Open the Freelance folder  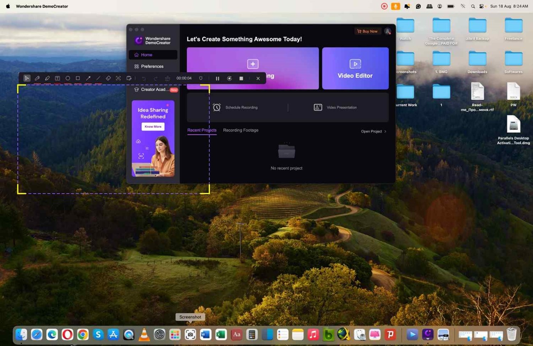514,29
